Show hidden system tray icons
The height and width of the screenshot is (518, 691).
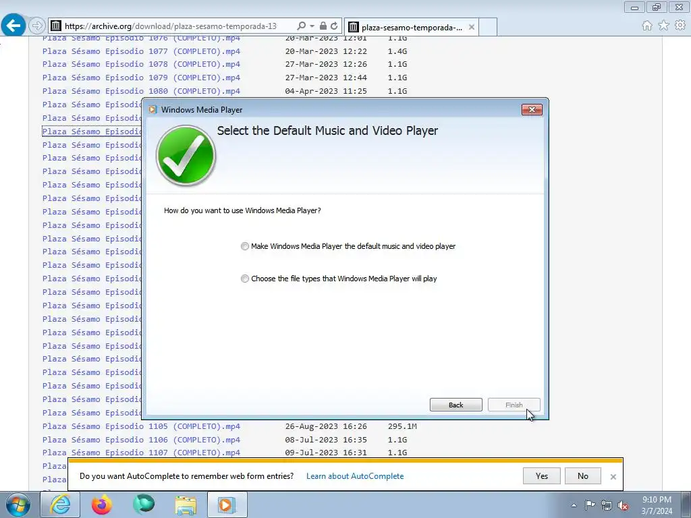coord(574,505)
